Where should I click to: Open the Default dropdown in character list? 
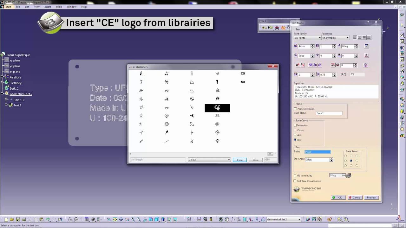point(209,160)
